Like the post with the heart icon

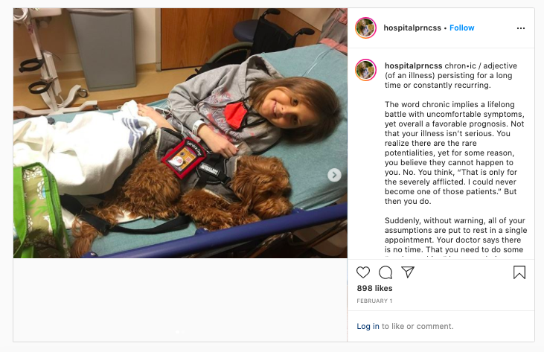363,272
